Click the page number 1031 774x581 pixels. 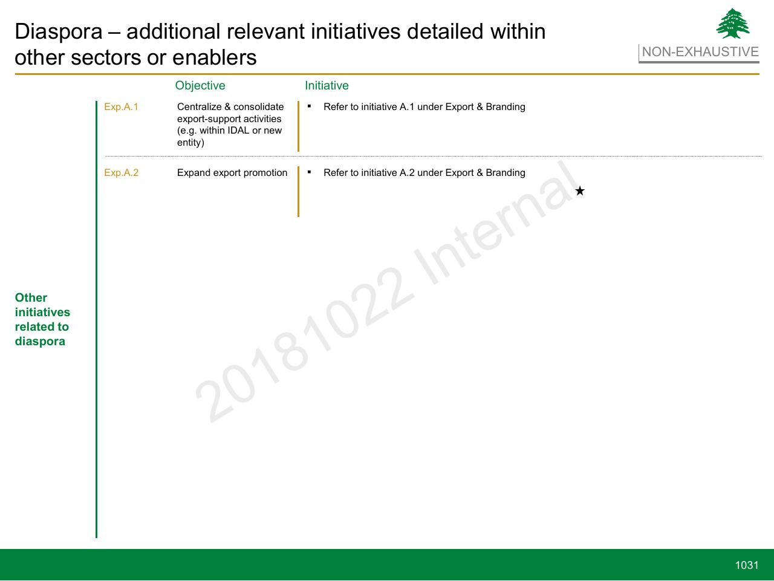tap(747, 565)
